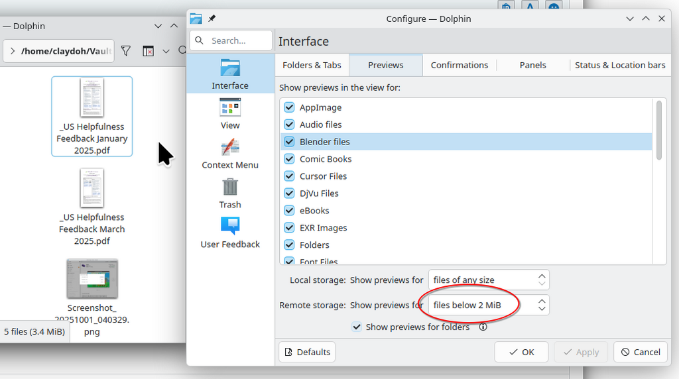The width and height of the screenshot is (679, 379).
Task: Expand the dropdown arrow next to the view mode icon
Action: coord(166,52)
